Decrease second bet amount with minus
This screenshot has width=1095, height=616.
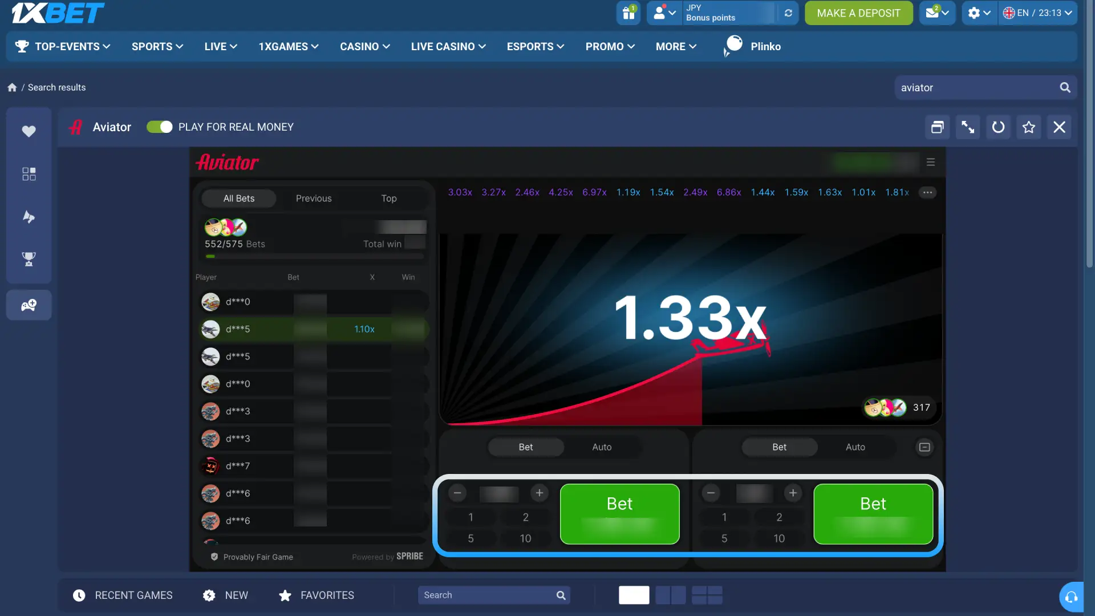click(x=711, y=493)
